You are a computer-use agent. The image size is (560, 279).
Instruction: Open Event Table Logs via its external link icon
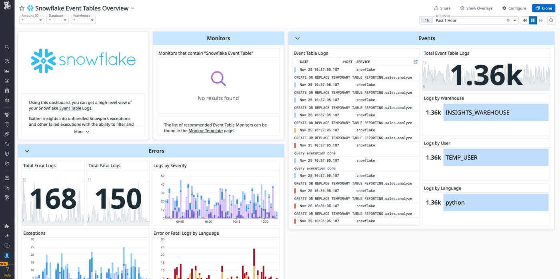[415, 61]
